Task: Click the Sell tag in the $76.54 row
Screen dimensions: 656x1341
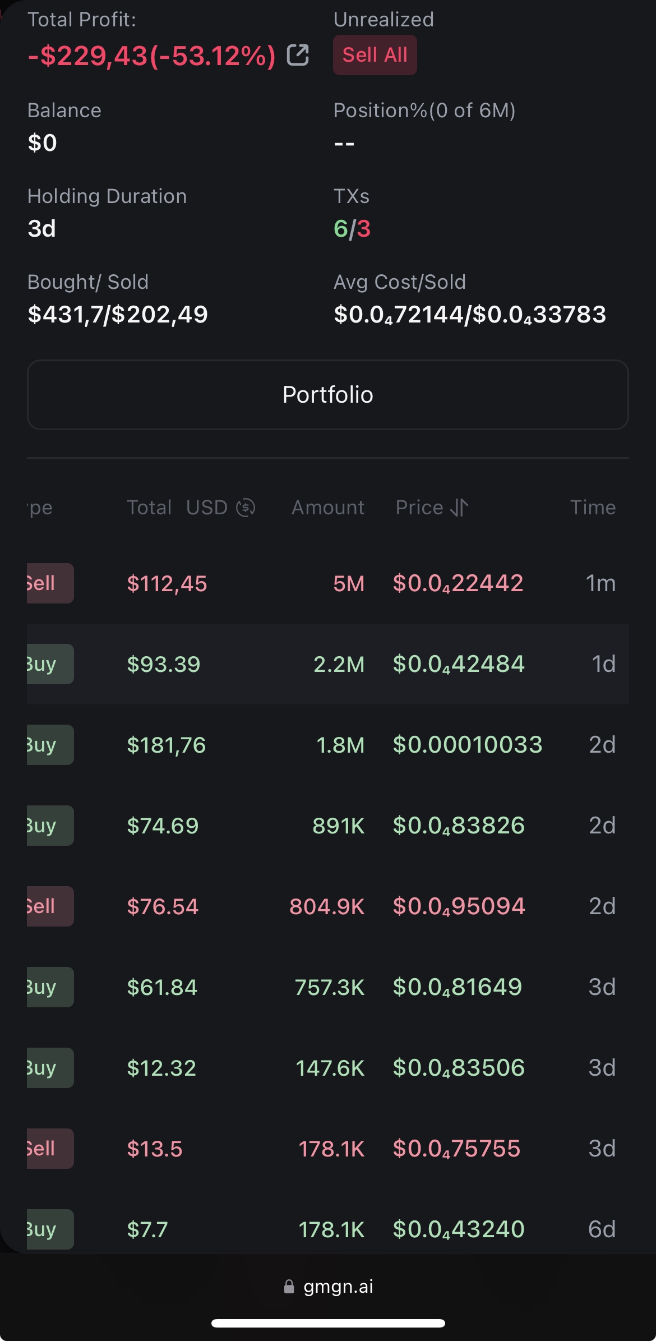Action: [x=49, y=906]
